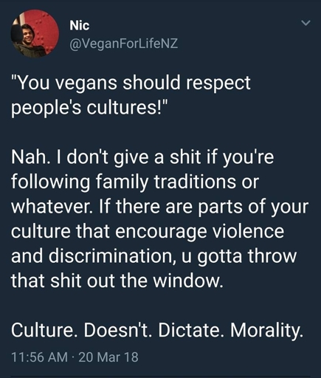Select the line "that shit out the window."
Image resolution: width=321 pixels, height=378 pixels.
pyautogui.click(x=117, y=281)
